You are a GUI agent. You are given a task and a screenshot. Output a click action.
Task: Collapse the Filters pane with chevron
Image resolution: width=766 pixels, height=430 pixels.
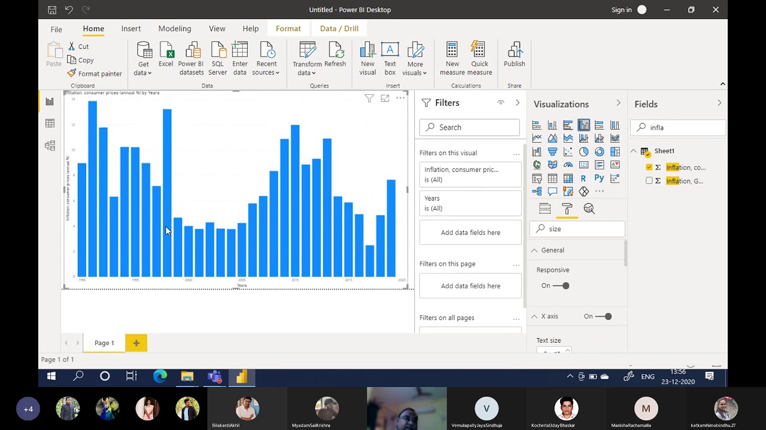[518, 103]
